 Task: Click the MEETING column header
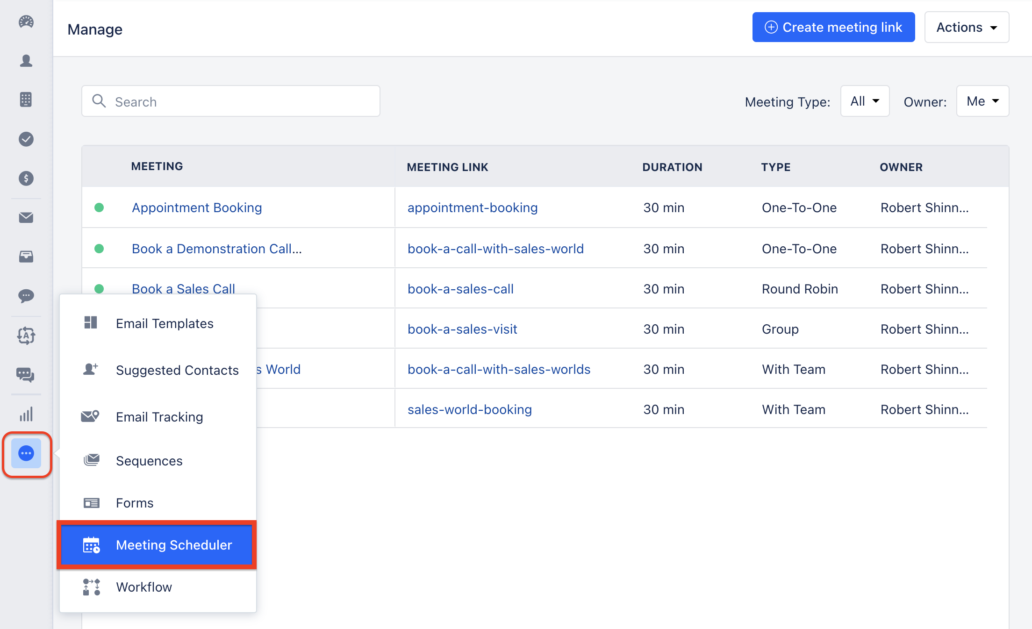[x=157, y=166]
